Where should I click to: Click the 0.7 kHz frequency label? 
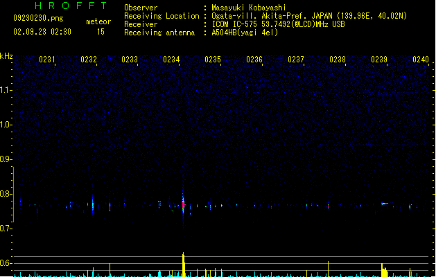point(6,229)
